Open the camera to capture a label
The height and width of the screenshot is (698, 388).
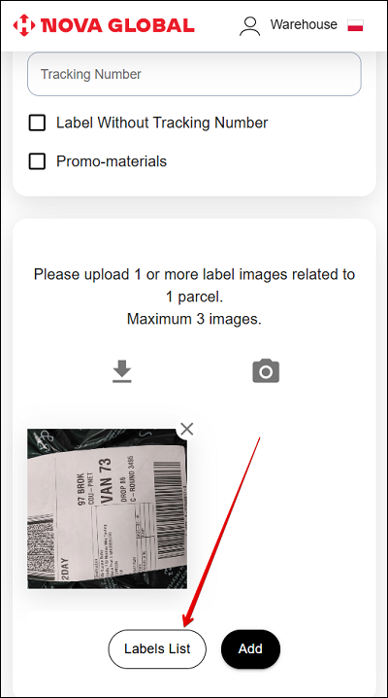click(266, 370)
